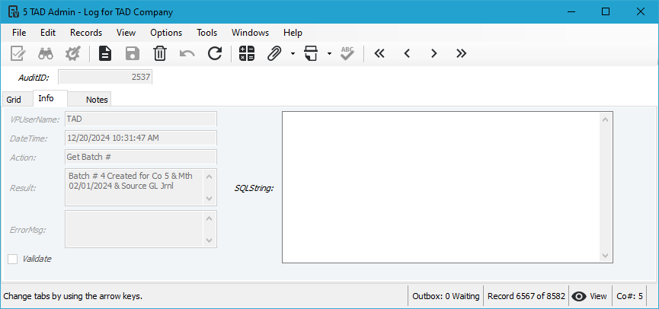Viewport: 659px width, 309px height.
Task: Click Result box scroll down arrow
Action: click(x=210, y=199)
